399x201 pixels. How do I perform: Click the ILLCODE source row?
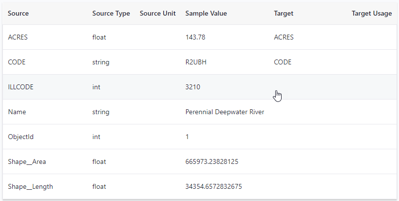(x=21, y=87)
